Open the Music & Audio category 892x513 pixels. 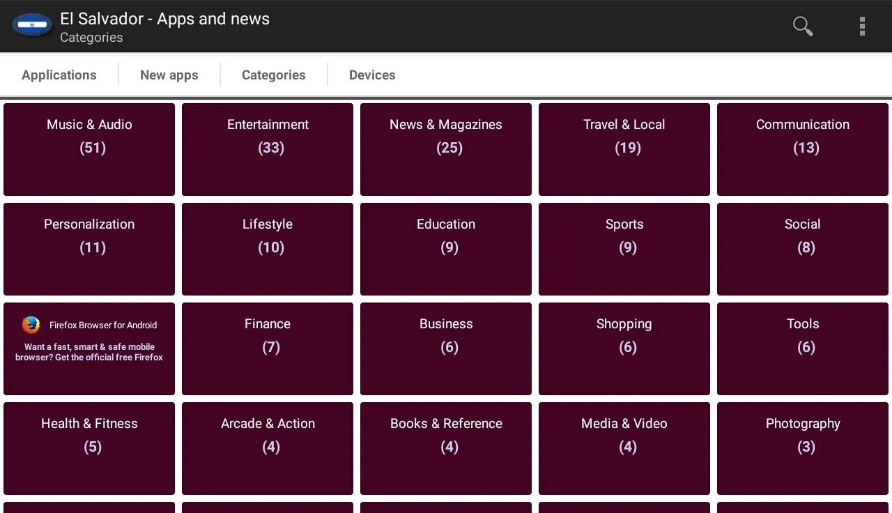[89, 150]
